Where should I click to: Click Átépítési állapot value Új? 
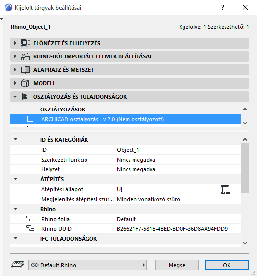coord(120,189)
